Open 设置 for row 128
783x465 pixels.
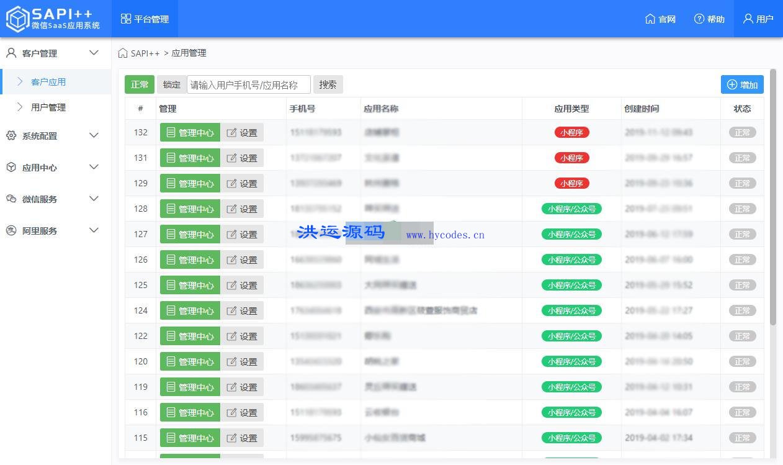pos(242,209)
